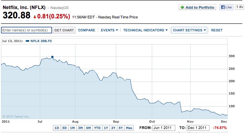Expand the EVENTS dropdown

tap(109, 30)
